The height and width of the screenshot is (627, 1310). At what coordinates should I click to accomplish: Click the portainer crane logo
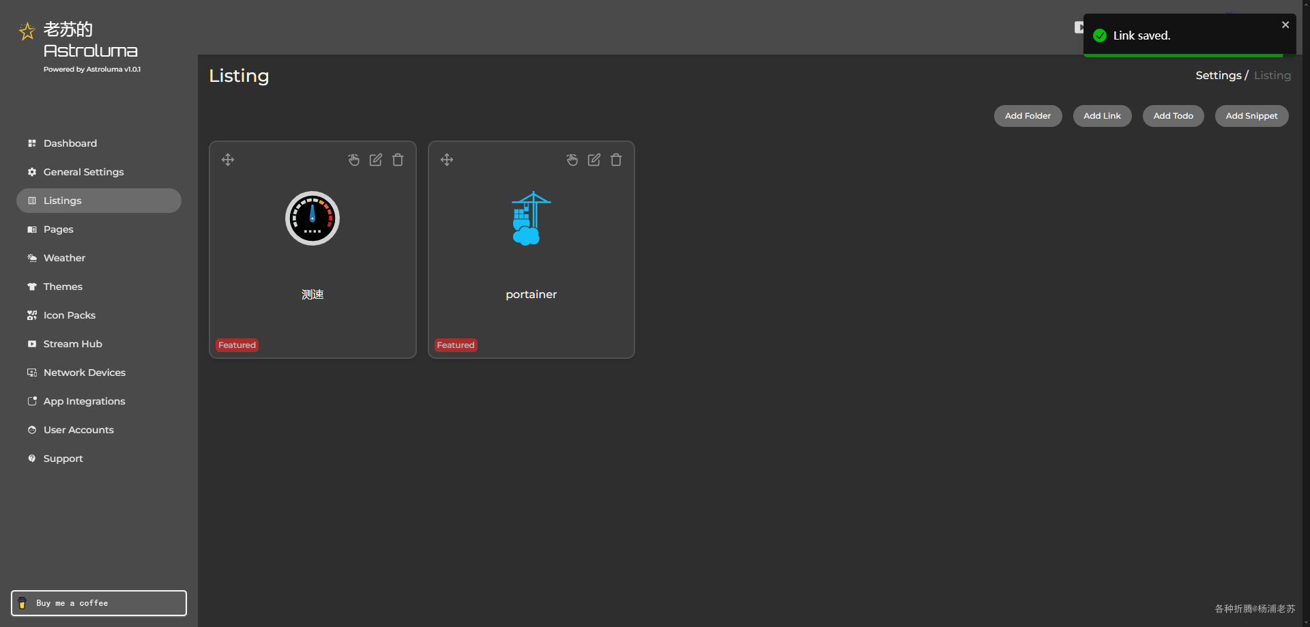click(x=531, y=218)
